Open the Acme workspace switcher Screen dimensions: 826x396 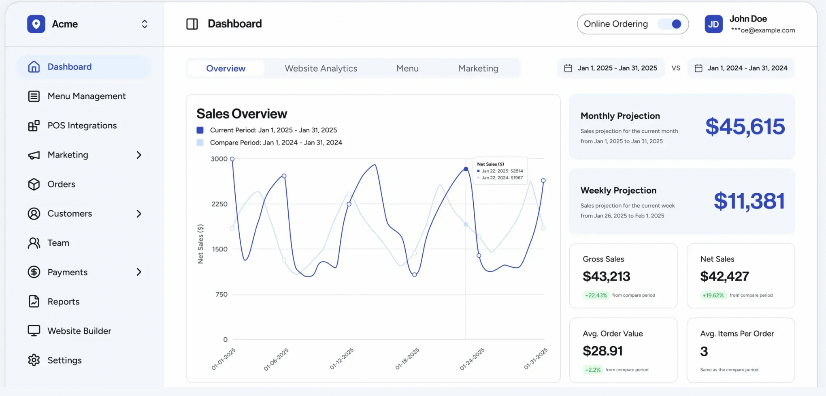(144, 24)
